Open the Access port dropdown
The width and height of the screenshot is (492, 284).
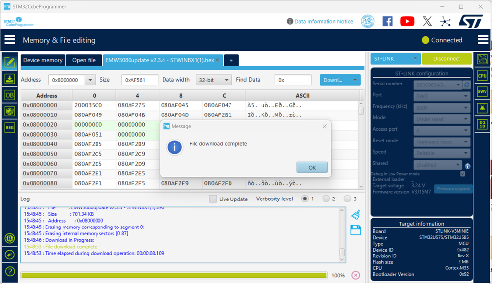tap(442, 130)
